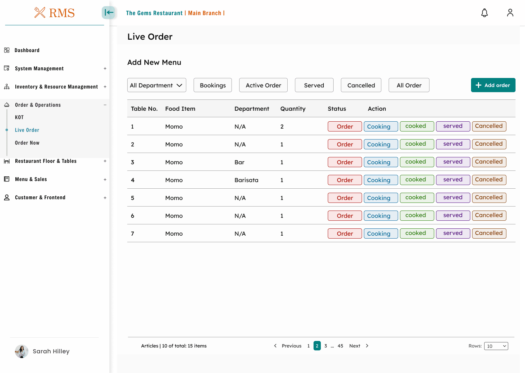This screenshot has width=525, height=373.
Task: Click the Add order button
Action: pos(493,85)
